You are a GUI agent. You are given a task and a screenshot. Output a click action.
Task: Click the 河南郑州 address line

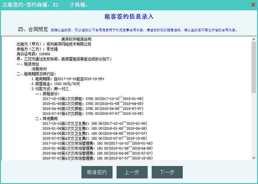(39, 69)
